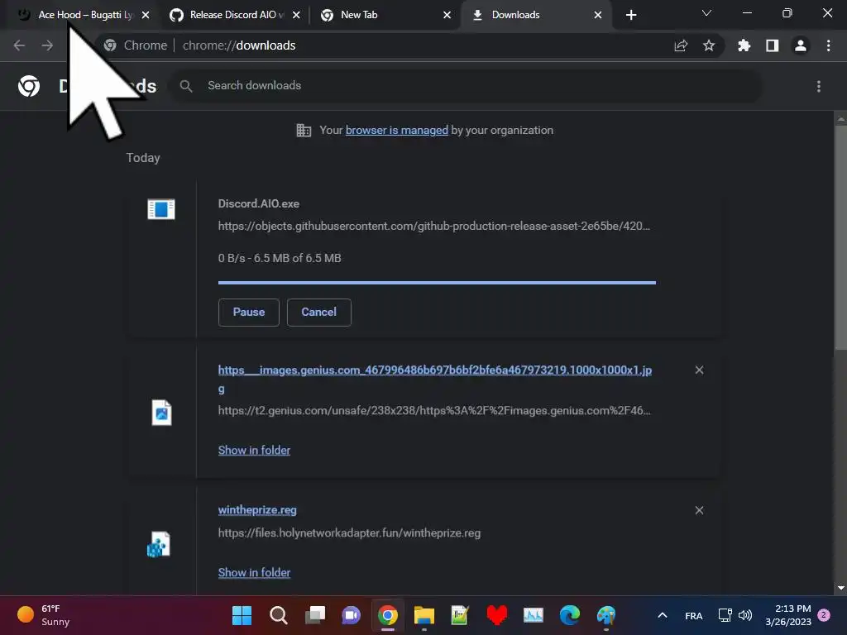The image size is (847, 635).
Task: Show wintheprize.reg in folder
Action: [254, 572]
